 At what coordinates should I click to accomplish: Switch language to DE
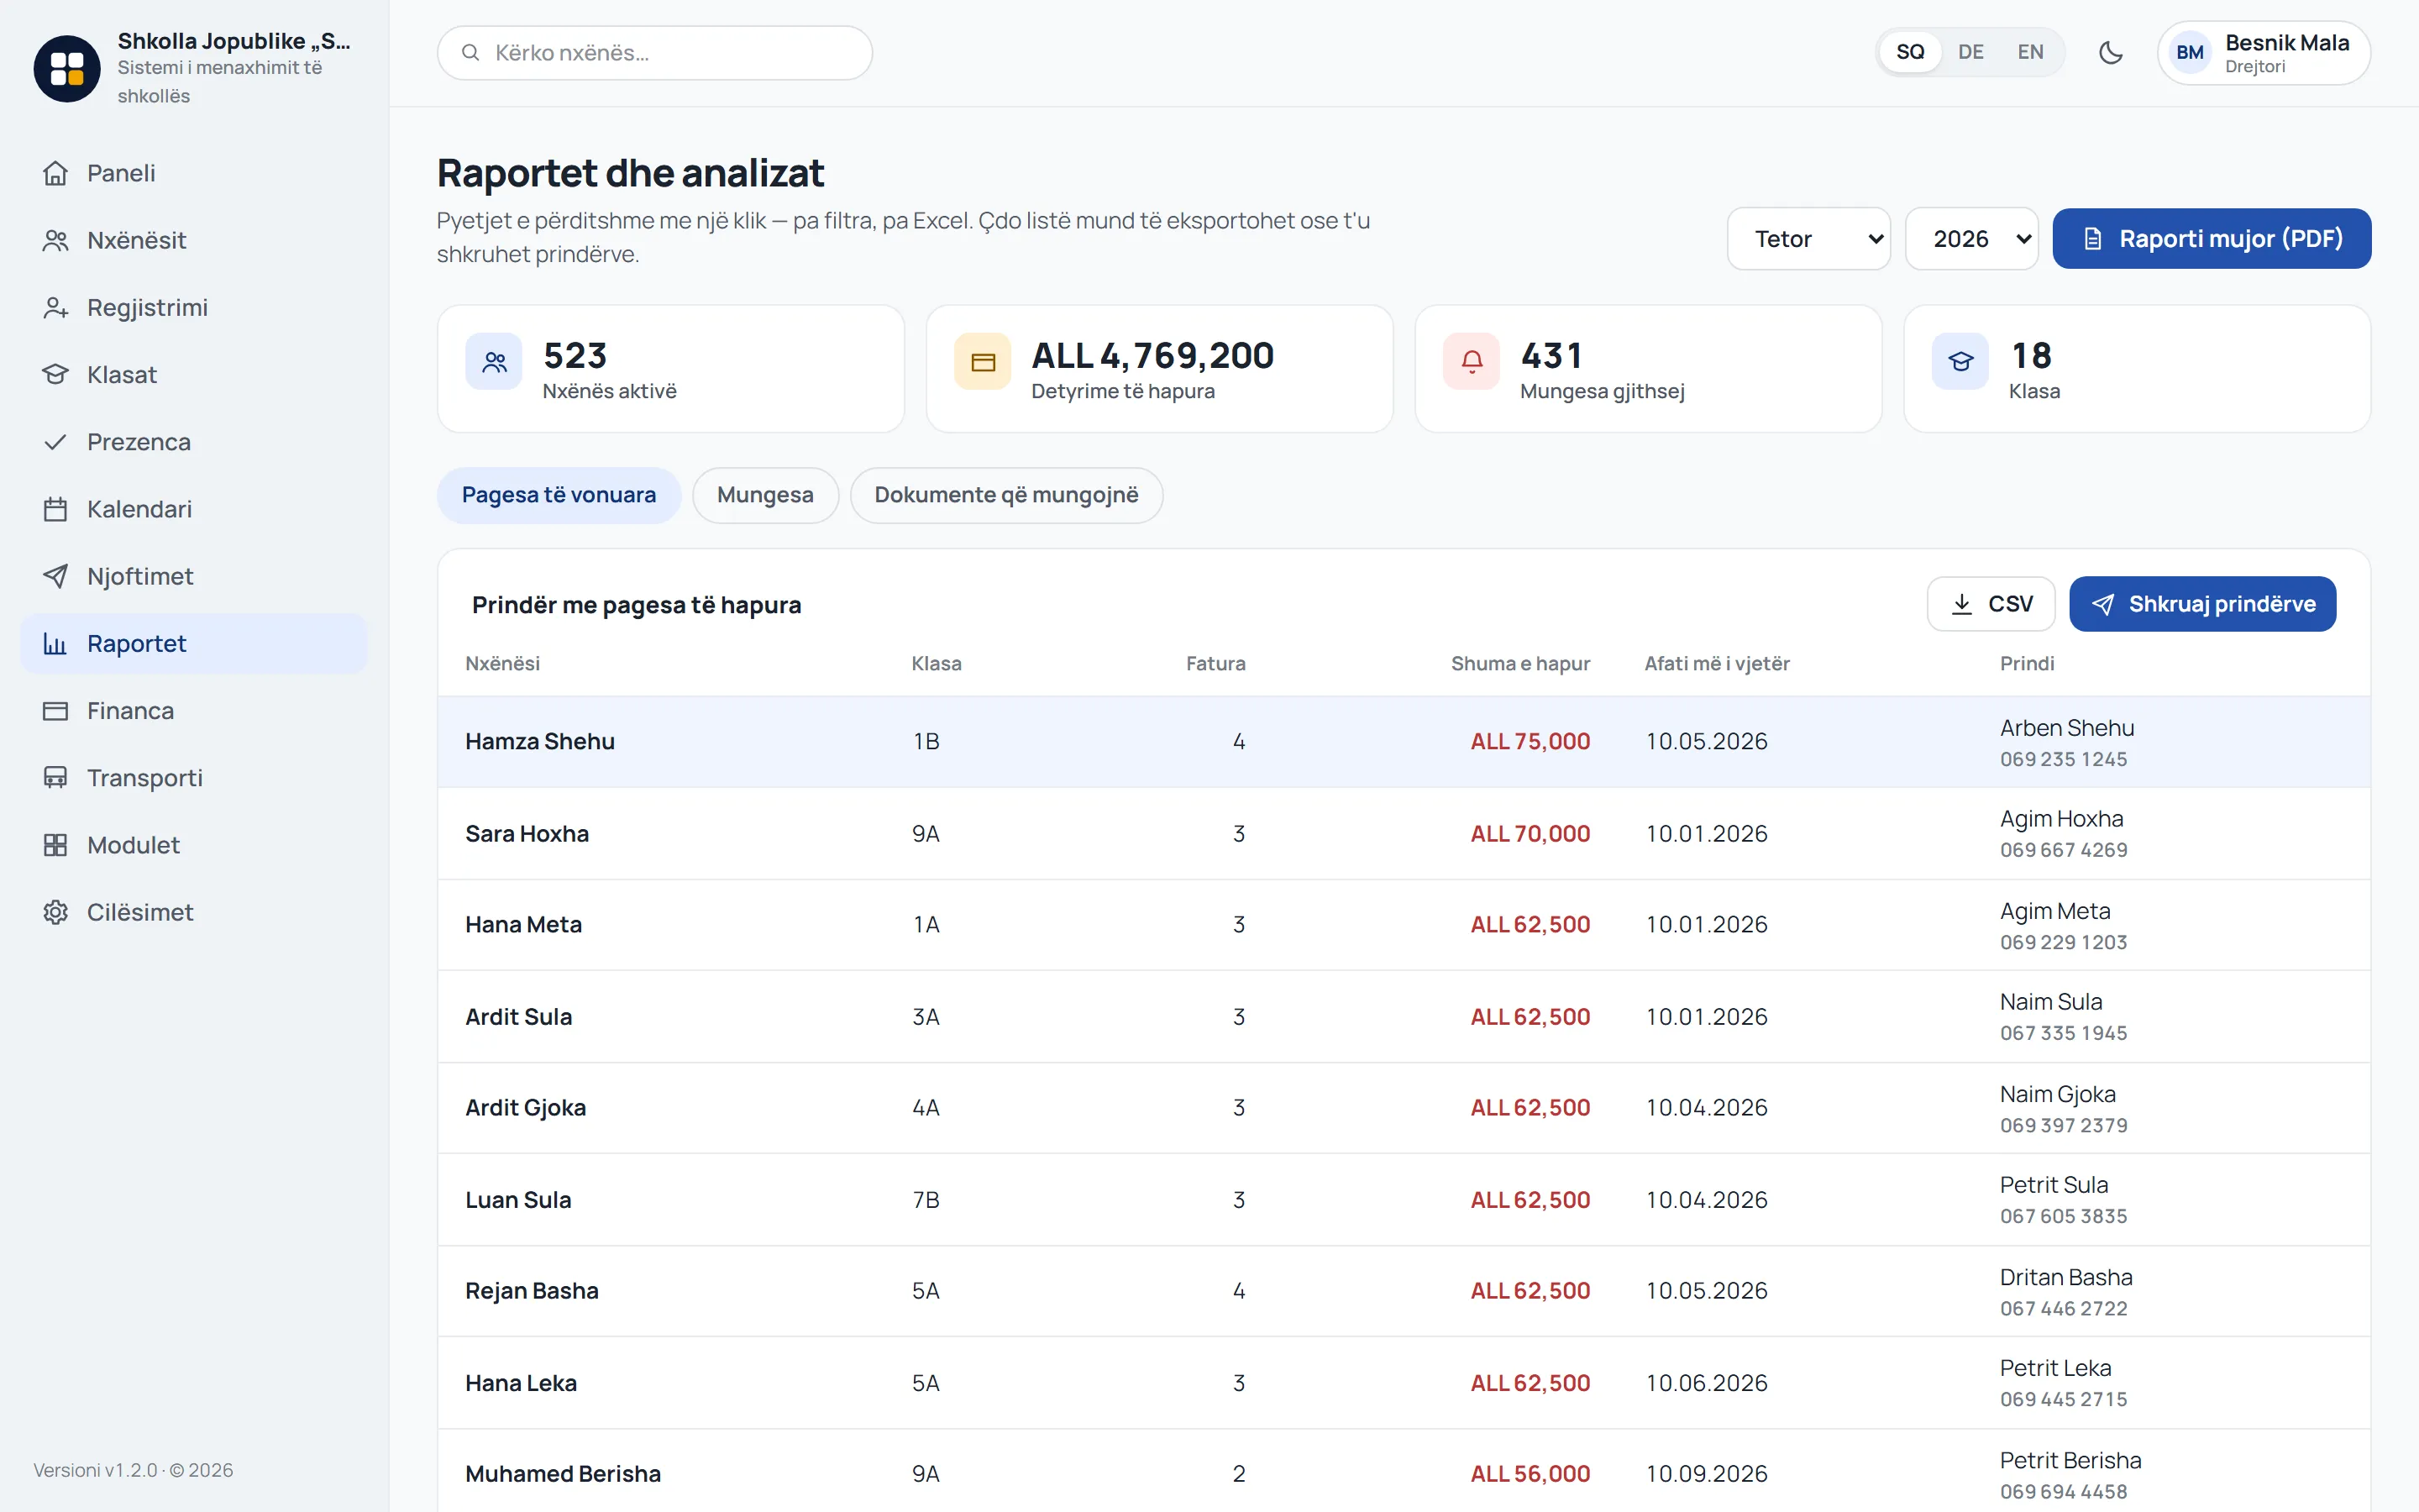(1970, 52)
